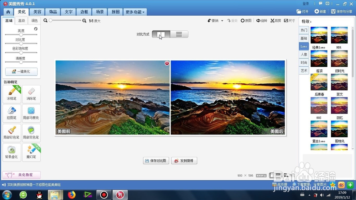Click 保存对比图 save comparison button
Screen dimensions: 356x200
tap(156, 161)
